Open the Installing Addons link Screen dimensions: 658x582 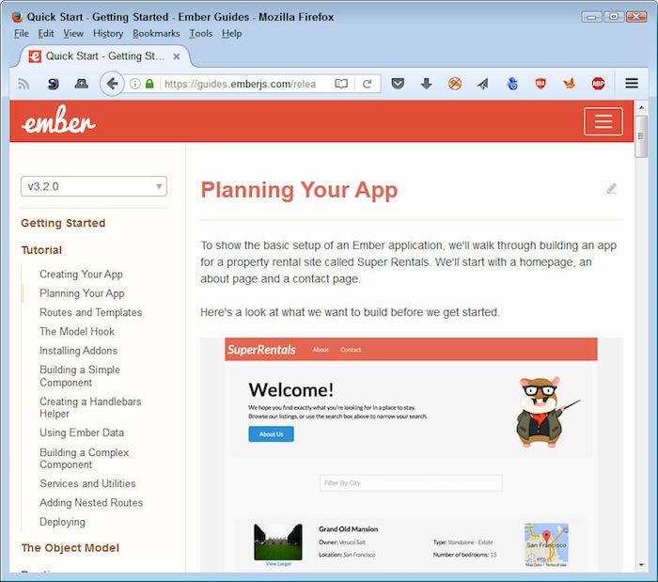click(78, 351)
